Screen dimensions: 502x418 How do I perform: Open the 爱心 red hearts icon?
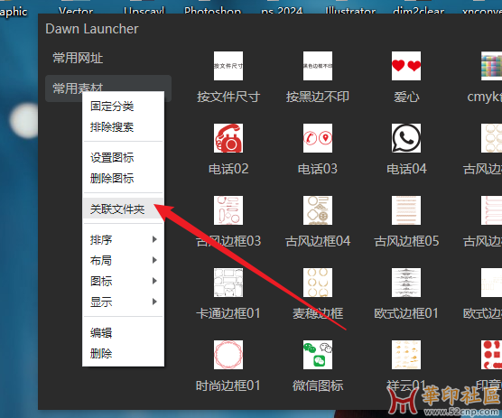406,66
